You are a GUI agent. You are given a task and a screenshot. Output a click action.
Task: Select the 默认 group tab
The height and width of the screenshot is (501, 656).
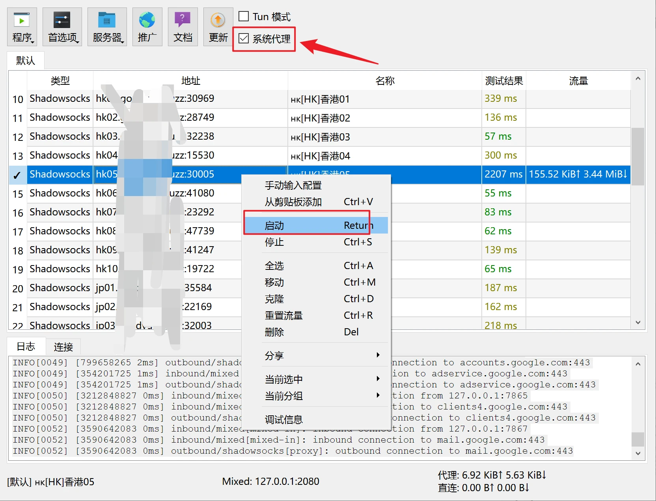[x=26, y=61]
